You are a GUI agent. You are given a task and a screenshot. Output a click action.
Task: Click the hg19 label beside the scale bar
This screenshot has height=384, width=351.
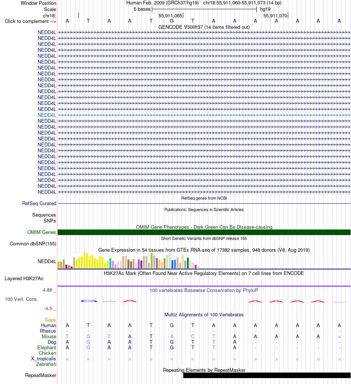click(x=265, y=9)
